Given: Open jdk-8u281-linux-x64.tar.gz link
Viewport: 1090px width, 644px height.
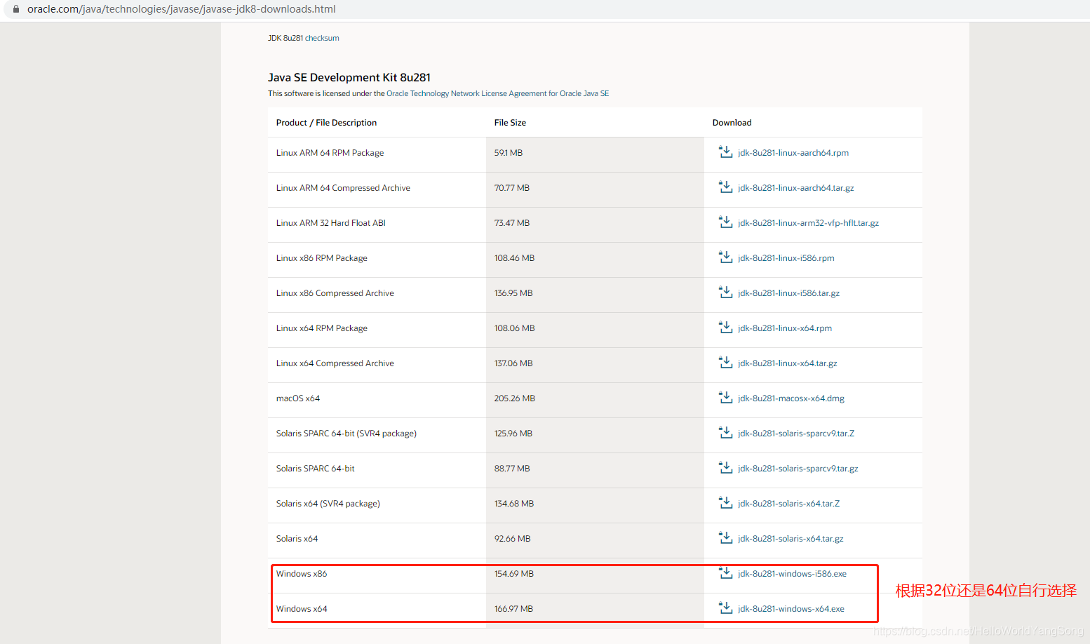Looking at the screenshot, I should coord(788,363).
